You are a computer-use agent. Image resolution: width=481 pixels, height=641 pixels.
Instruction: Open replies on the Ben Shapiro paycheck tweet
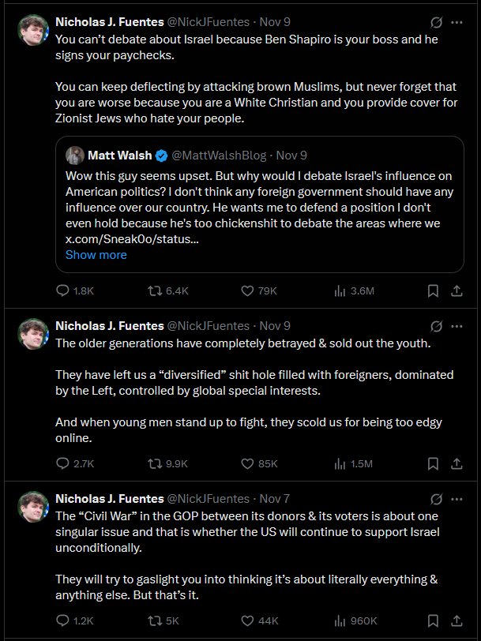(74, 291)
